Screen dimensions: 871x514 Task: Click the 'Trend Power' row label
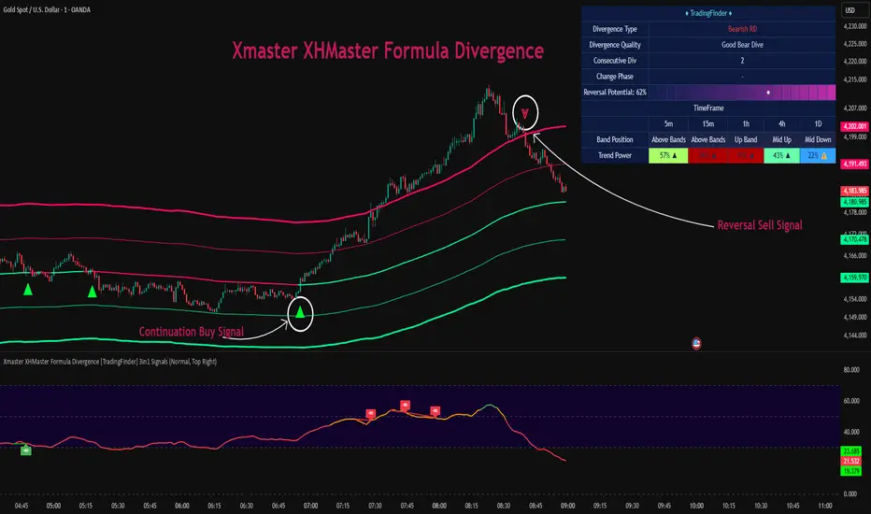coord(614,155)
